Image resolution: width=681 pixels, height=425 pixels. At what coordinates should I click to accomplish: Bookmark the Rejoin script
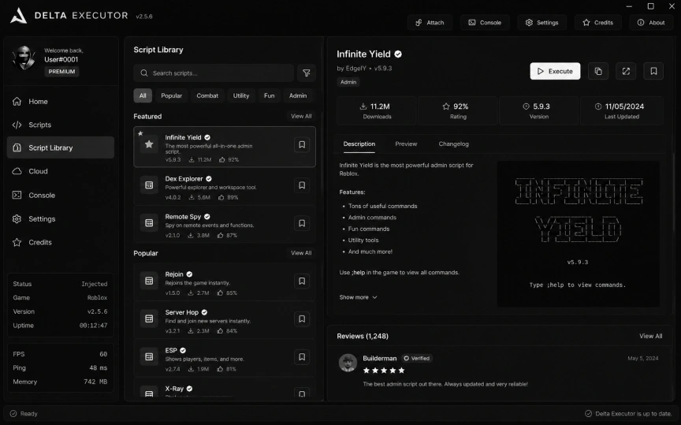coord(302,281)
